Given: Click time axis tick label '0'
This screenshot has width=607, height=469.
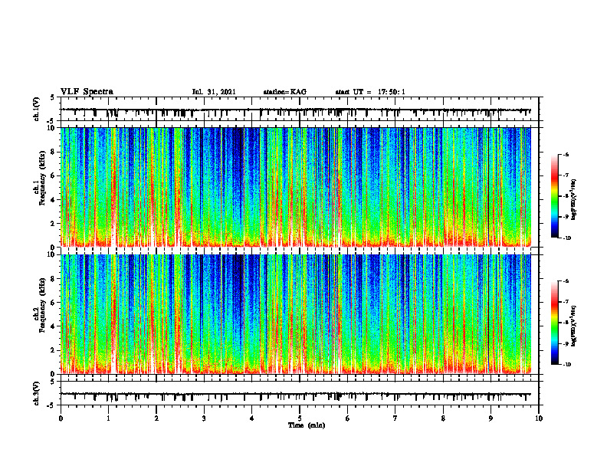Looking at the screenshot, I should 61,418.
